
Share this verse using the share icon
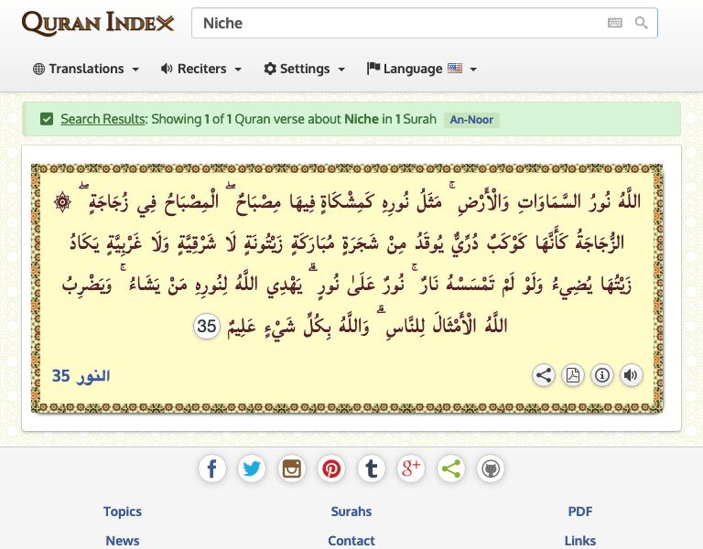coord(544,375)
